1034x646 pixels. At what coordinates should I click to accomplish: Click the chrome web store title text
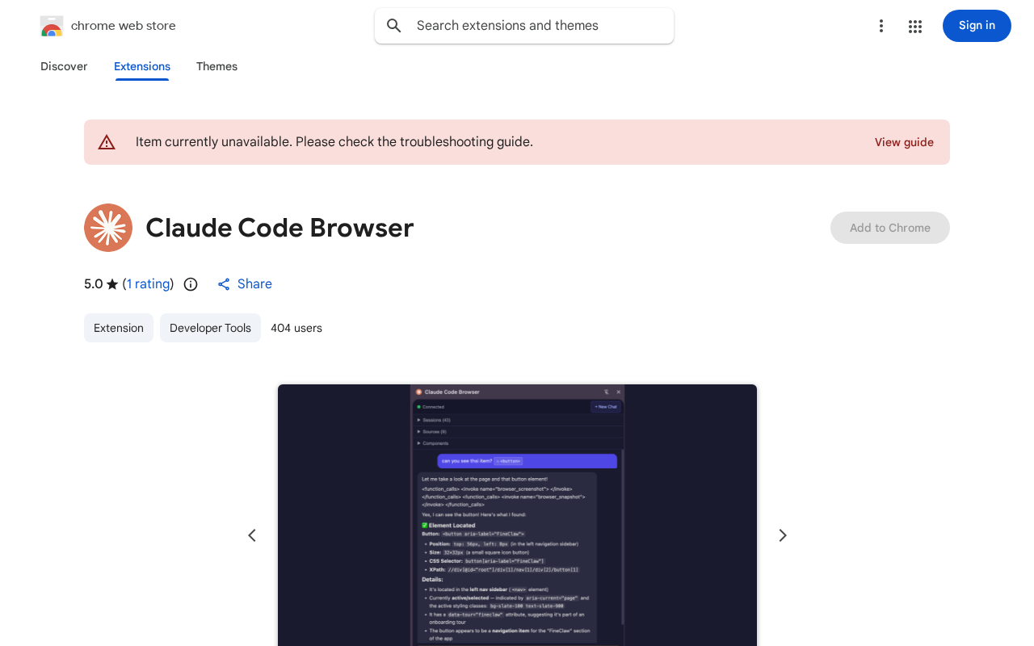coord(124,26)
